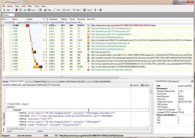This screenshot has width=195, height=138.
Task: Click the image type icon of google-analytics row
Action: coord(88,55)
